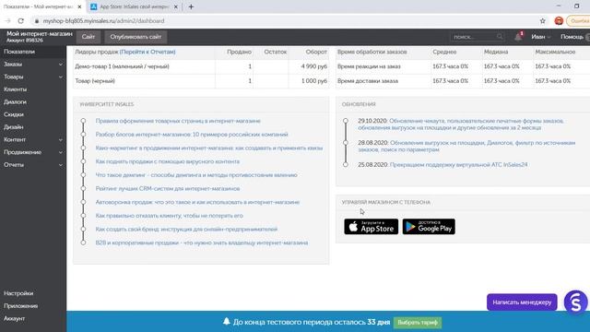
Task: Click the App Store download badge
Action: [371, 227]
